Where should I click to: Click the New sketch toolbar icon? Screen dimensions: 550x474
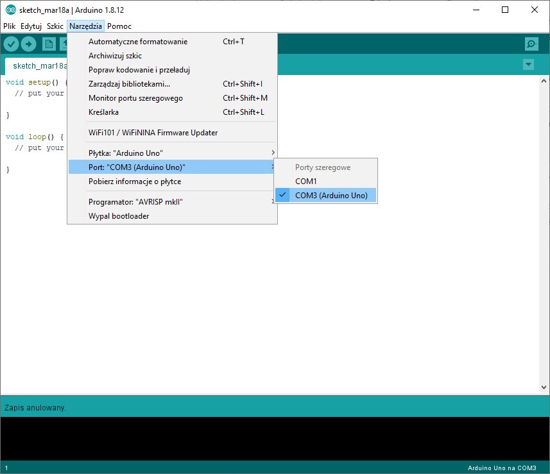(49, 44)
